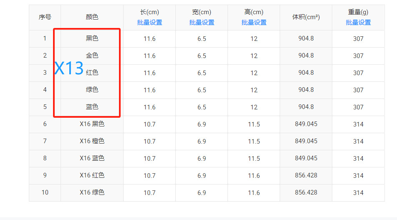Select the 红色 color cell in row 3
This screenshot has width=397, height=220.
click(92, 73)
